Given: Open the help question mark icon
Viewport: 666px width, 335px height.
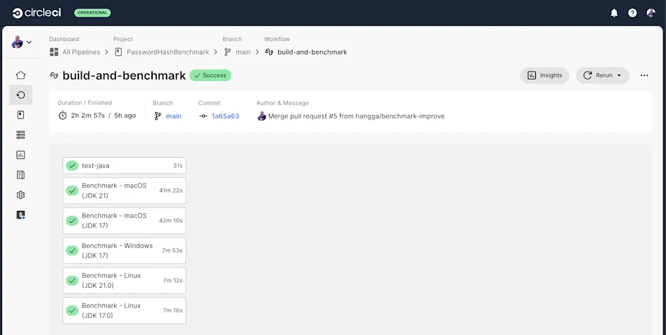Looking at the screenshot, I should pos(632,13).
